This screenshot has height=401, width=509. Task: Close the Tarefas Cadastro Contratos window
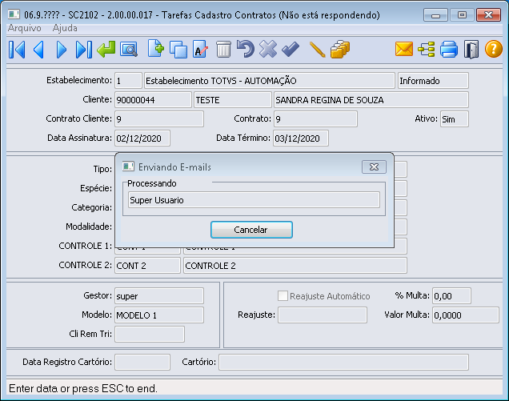[x=488, y=15]
